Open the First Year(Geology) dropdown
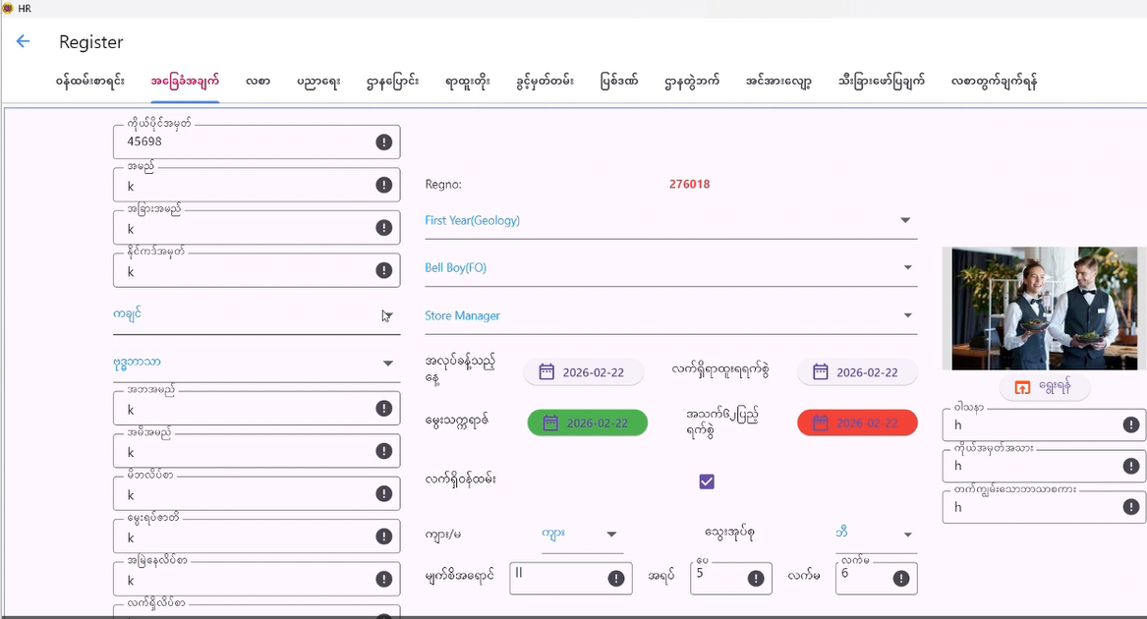Viewport: 1147px width, 619px height. click(x=670, y=220)
